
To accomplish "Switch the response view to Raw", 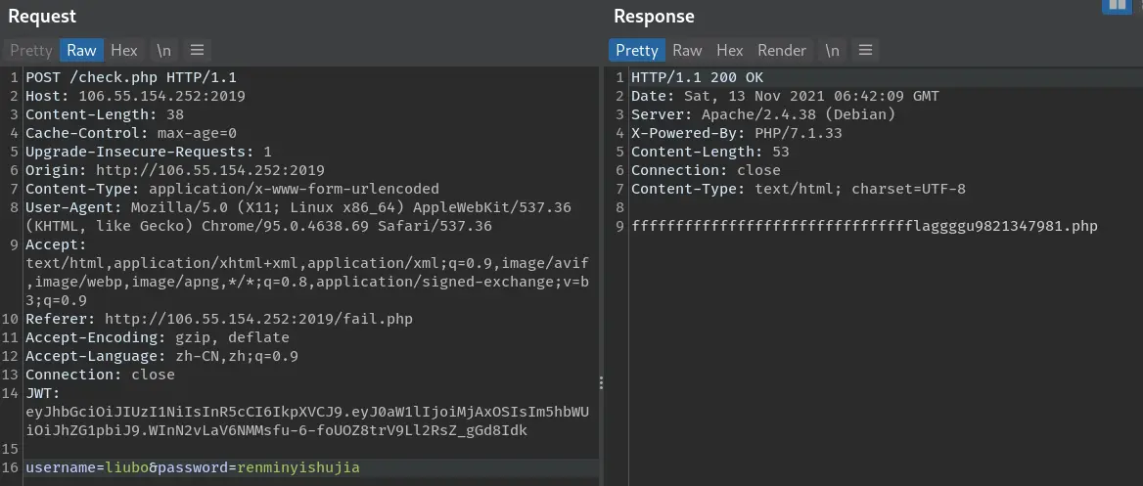I will pos(687,50).
